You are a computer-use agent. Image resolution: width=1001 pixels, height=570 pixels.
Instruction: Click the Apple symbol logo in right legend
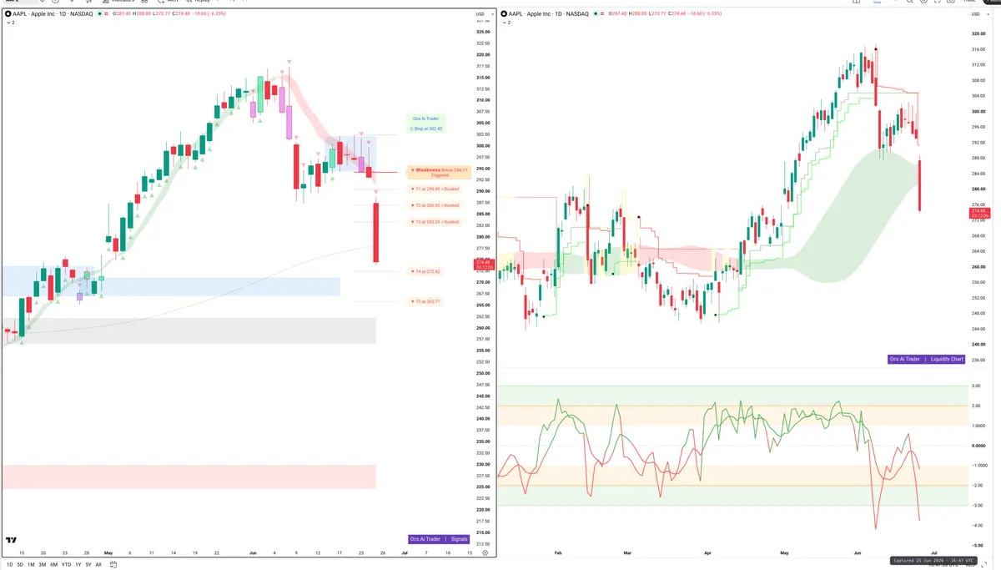[x=504, y=13]
